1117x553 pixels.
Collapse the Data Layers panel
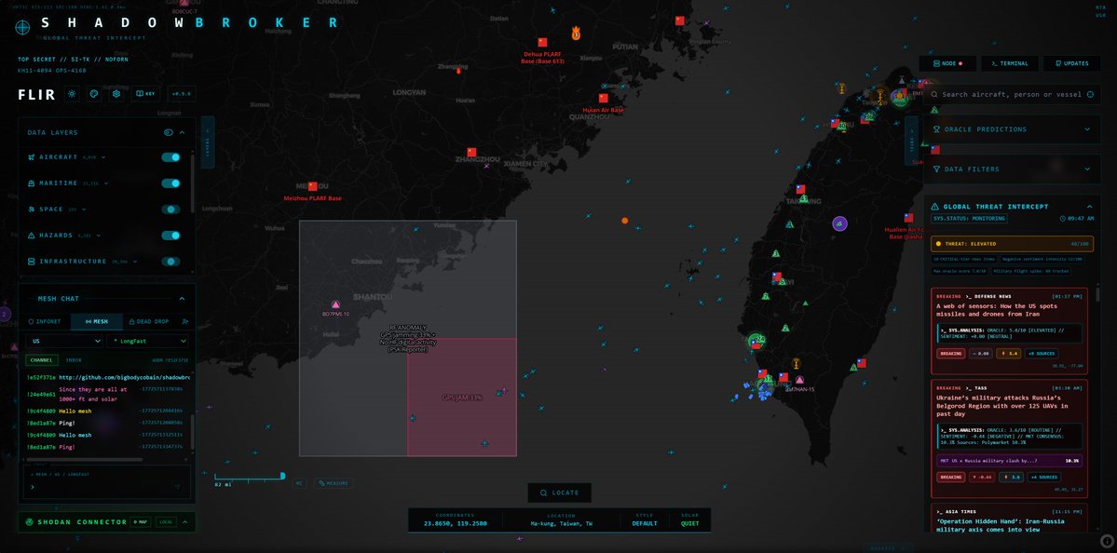183,132
